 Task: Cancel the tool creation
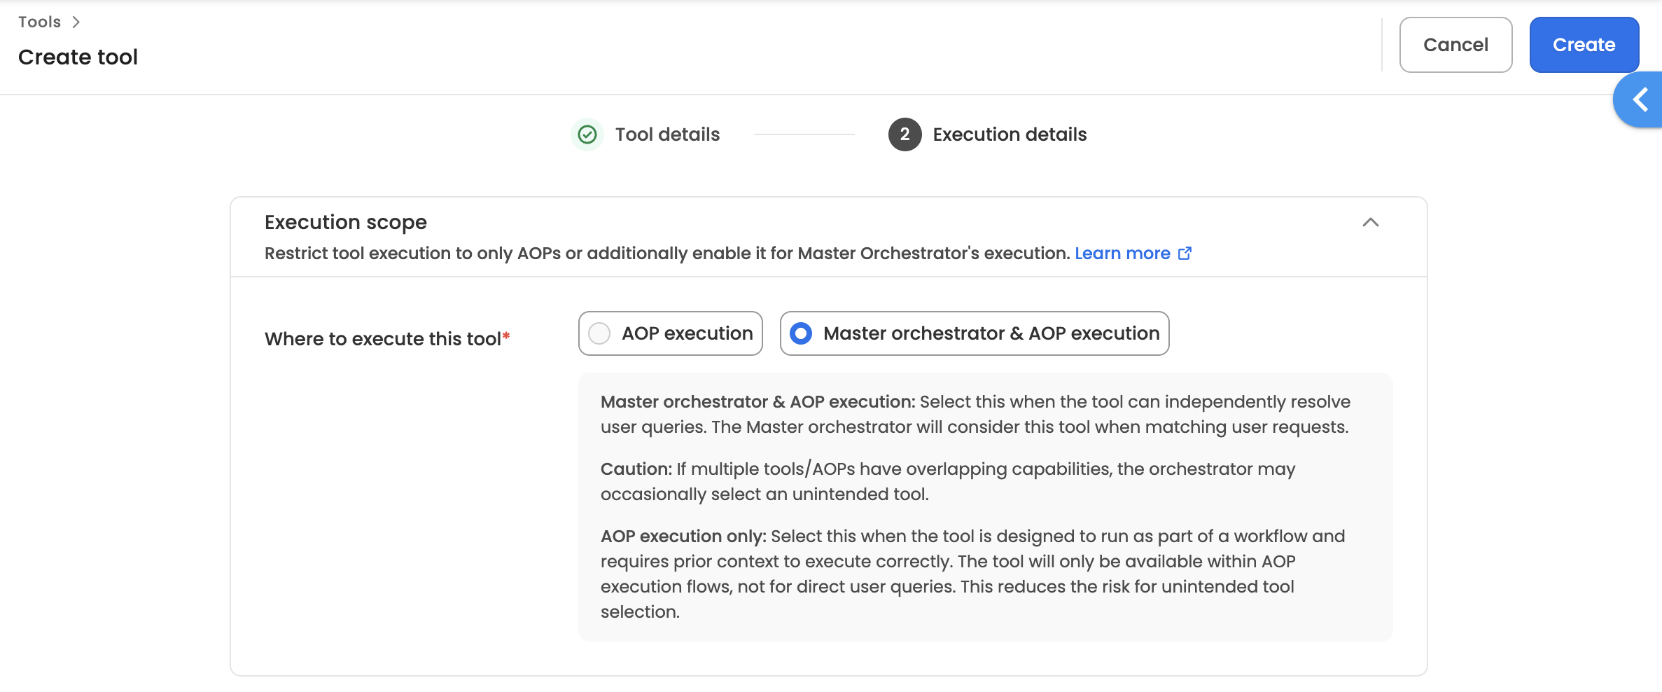pos(1455,45)
